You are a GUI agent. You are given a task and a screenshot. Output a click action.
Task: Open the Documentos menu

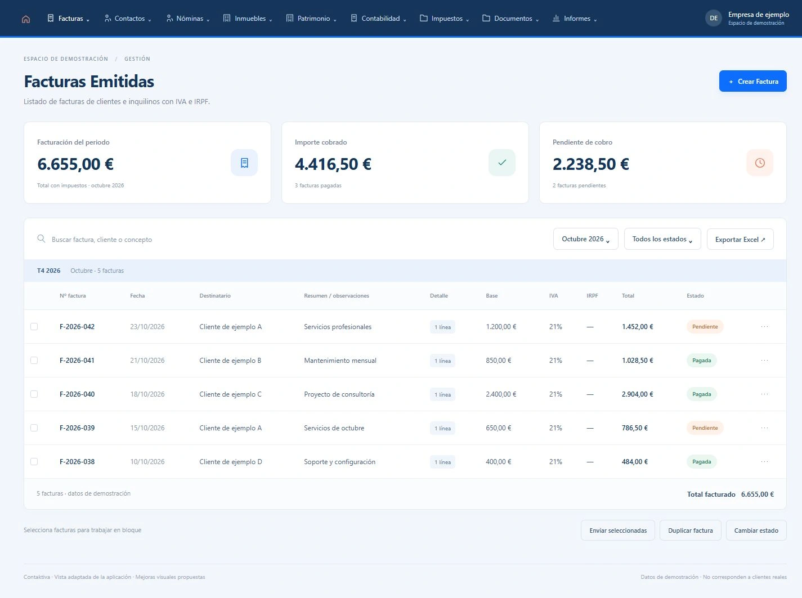[x=510, y=19]
